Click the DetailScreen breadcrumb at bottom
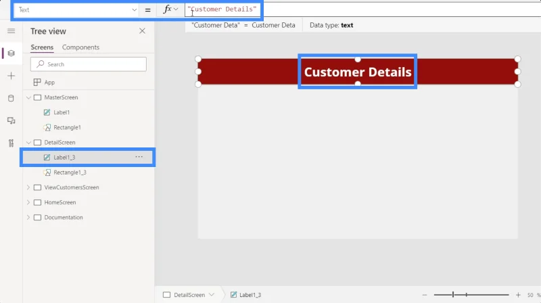 (x=189, y=295)
